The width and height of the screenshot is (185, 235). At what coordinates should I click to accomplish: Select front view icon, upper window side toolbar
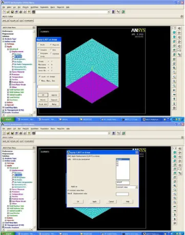pyautogui.click(x=174, y=41)
